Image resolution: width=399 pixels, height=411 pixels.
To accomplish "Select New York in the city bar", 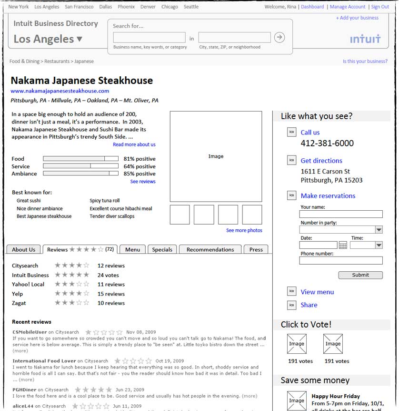I will pos(19,7).
